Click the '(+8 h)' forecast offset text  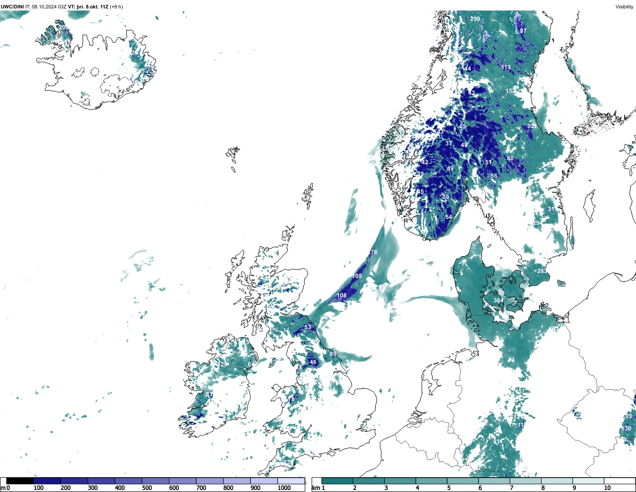pos(117,6)
